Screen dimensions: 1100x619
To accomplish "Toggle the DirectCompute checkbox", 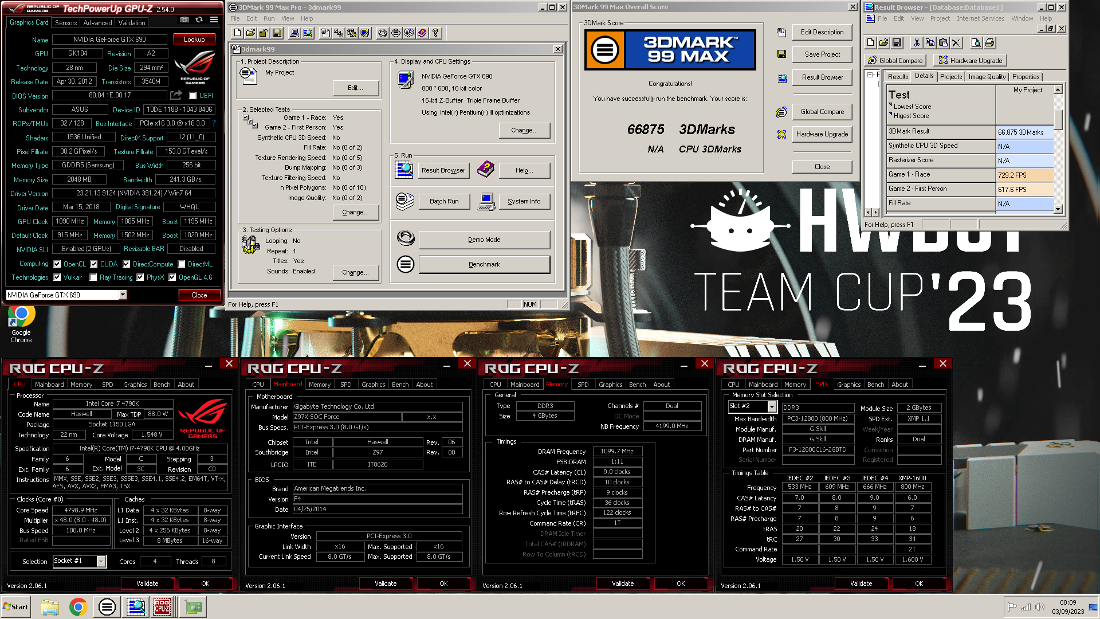I will (x=127, y=264).
